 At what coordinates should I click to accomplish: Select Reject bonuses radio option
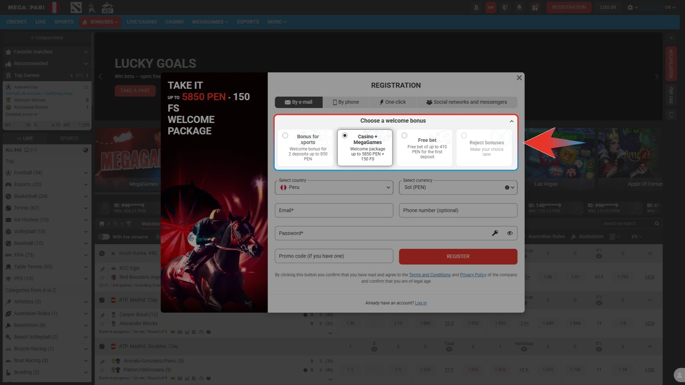click(464, 135)
